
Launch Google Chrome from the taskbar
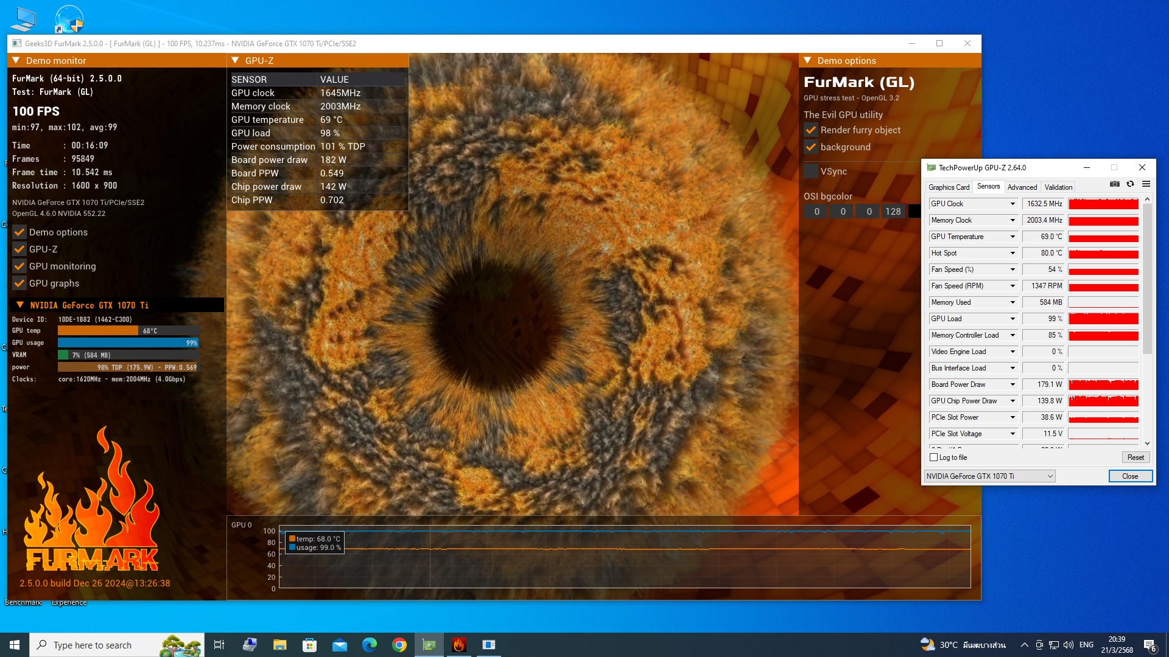399,645
